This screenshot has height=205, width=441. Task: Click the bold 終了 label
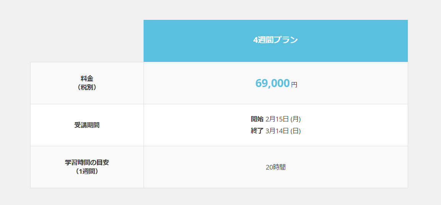click(257, 131)
